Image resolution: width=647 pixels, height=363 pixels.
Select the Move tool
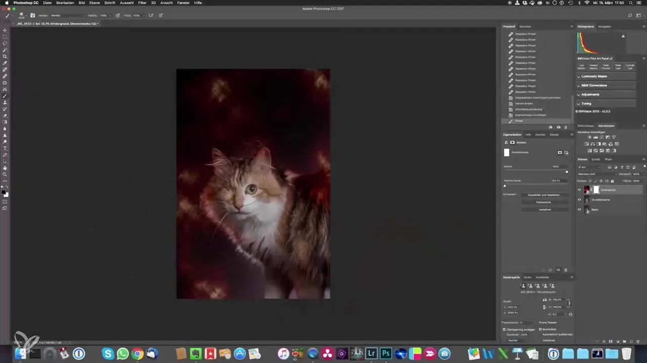coord(5,30)
